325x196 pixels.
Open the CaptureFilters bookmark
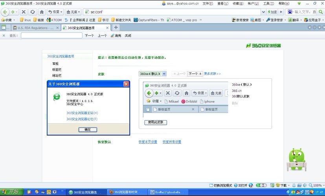pos(149,20)
